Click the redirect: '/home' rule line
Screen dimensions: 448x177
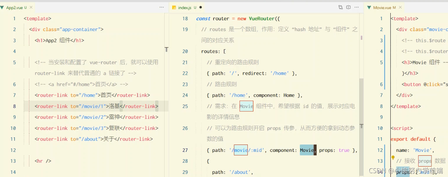(252, 73)
